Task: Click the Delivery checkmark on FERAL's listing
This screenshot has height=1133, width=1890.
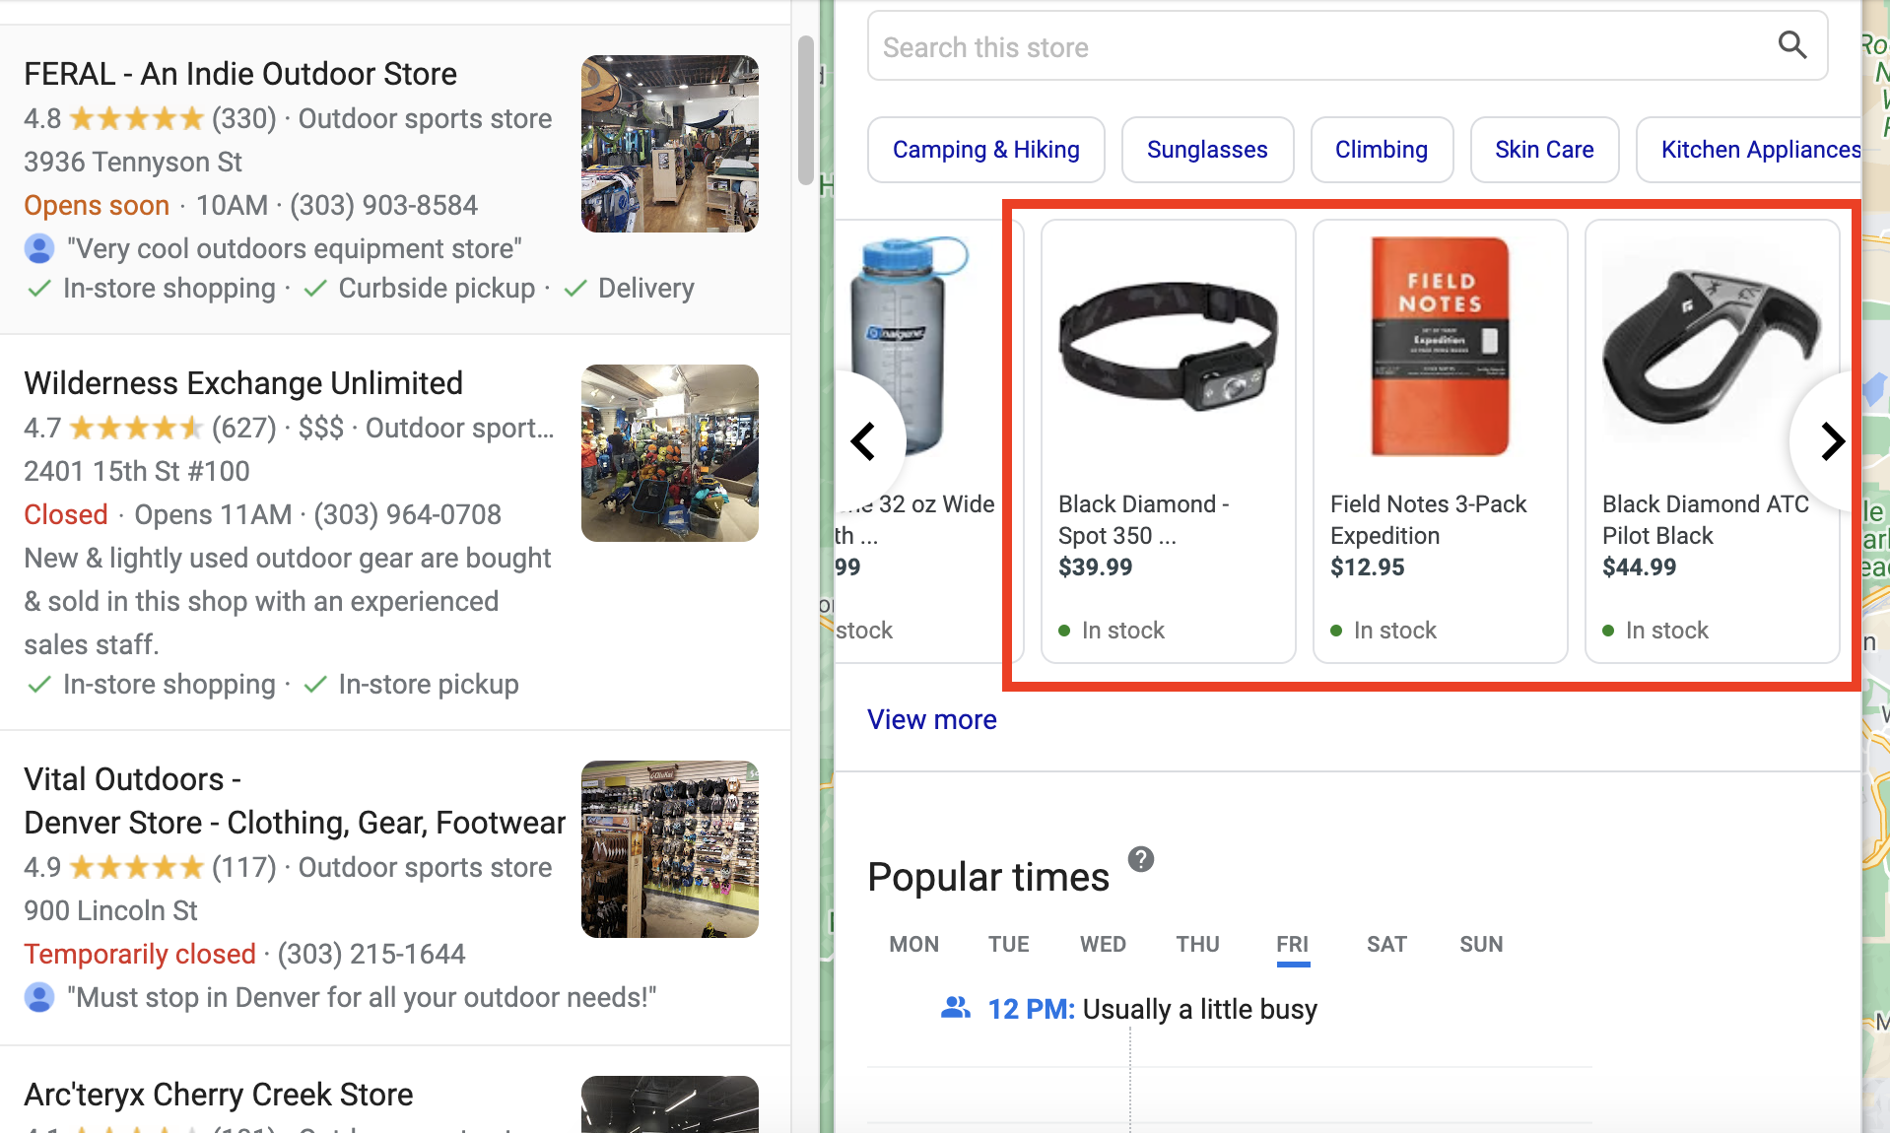Action: (x=576, y=288)
